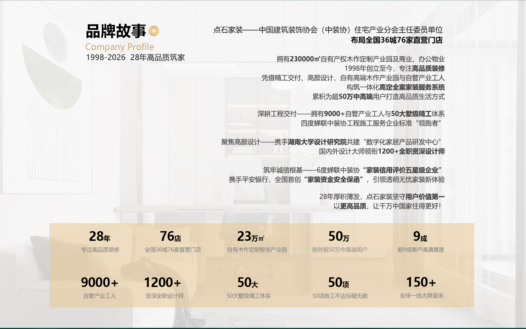Click the line beginning 拥有230000㎡自有产权
The width and height of the screenshot is (526, 329).
pos(360,59)
